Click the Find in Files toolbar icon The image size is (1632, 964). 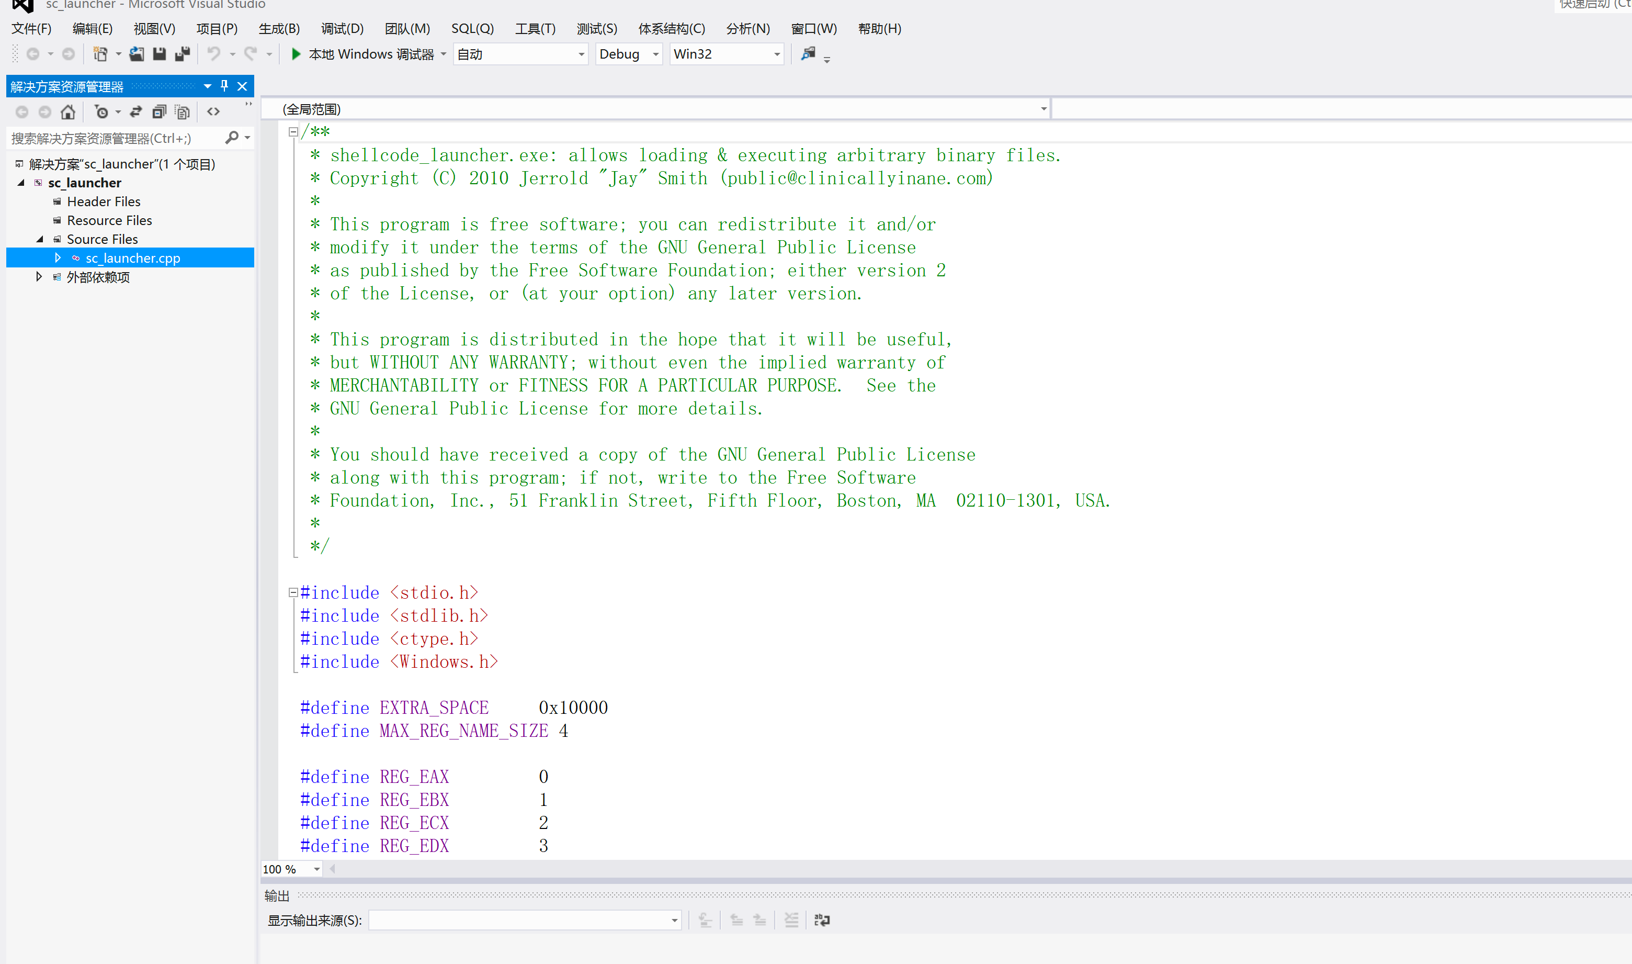tap(808, 54)
